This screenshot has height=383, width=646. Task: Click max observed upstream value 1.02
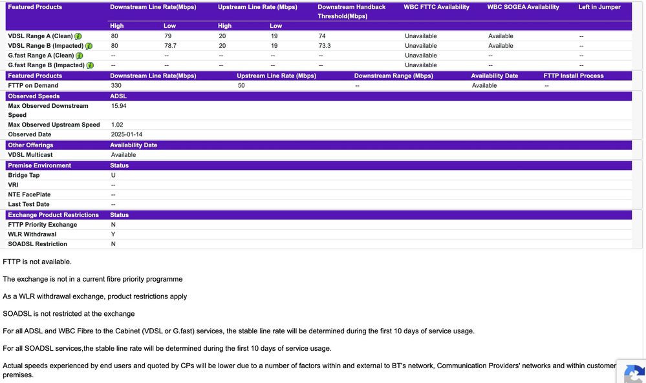click(x=117, y=125)
